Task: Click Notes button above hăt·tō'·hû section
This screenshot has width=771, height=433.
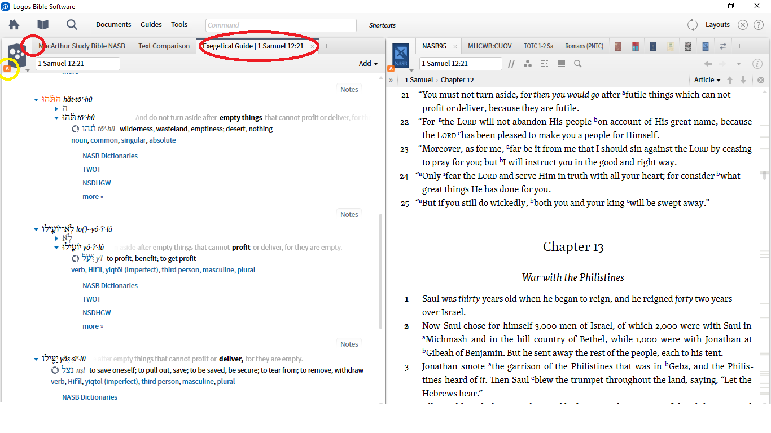Action: (349, 89)
